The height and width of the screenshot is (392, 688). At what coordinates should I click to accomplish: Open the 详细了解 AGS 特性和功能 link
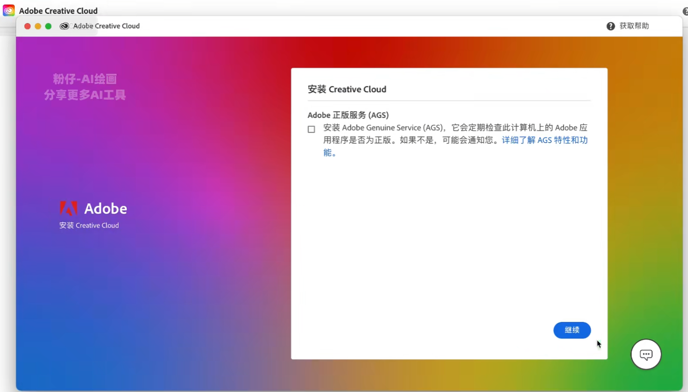[x=545, y=140]
